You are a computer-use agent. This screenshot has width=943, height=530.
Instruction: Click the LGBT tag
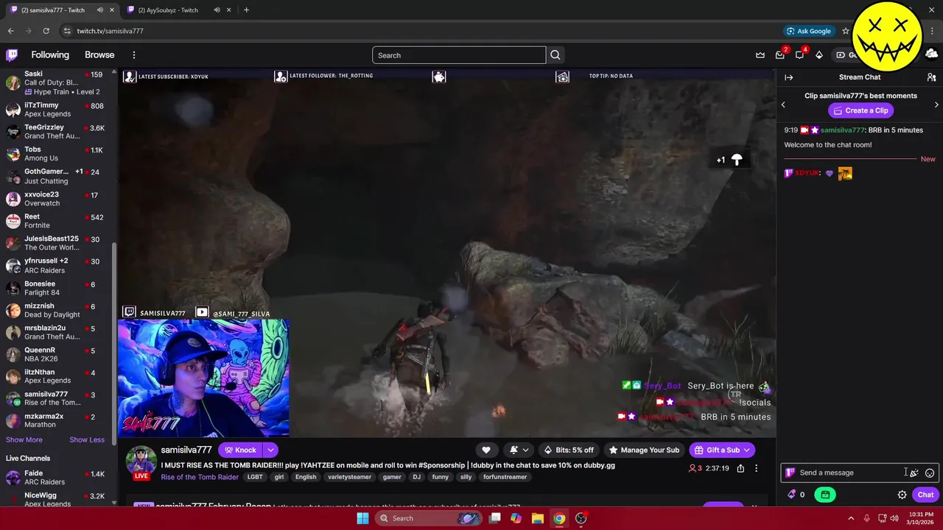255,477
